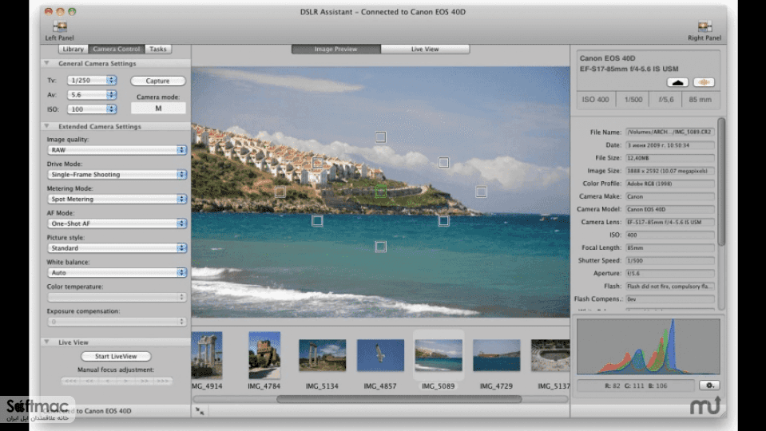Select the black luminance histogram mode button

(x=677, y=82)
